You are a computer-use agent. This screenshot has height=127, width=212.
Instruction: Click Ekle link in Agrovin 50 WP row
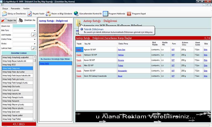tap(205, 49)
